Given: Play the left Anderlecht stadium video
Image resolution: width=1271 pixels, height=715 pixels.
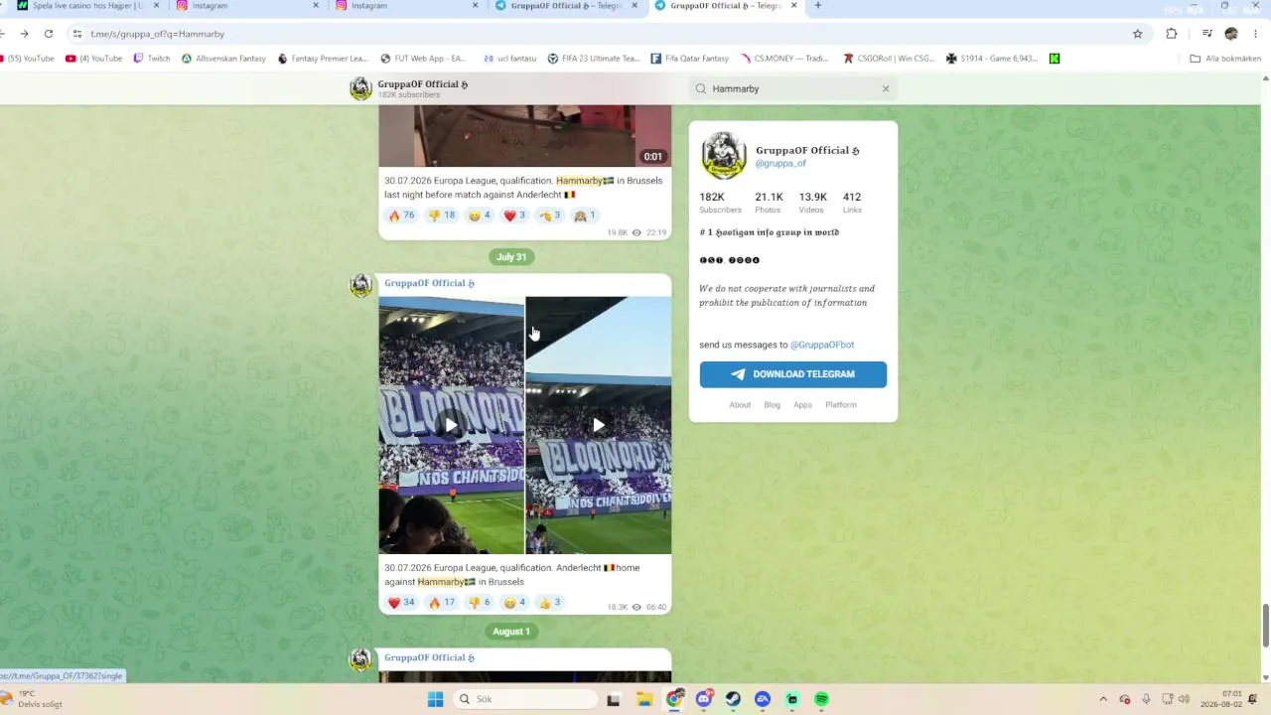Looking at the screenshot, I should coord(451,425).
